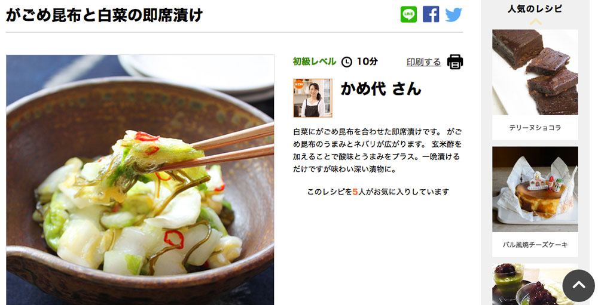598x305 pixels.
Task: Click the favorites count 5人 text
Action: 358,192
